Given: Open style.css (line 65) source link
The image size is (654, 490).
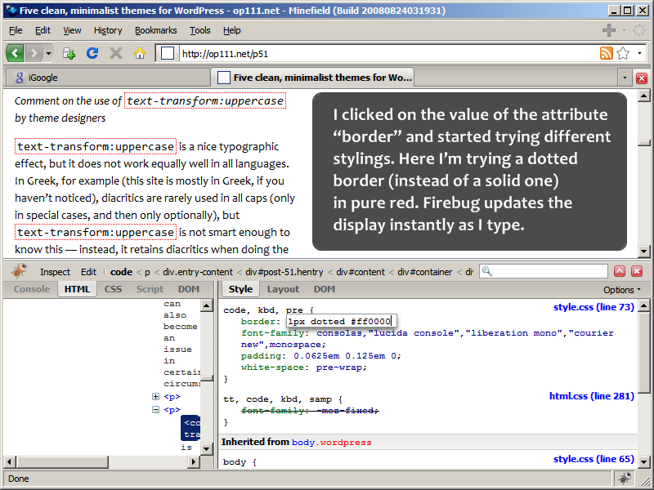Looking at the screenshot, I should pos(594,459).
